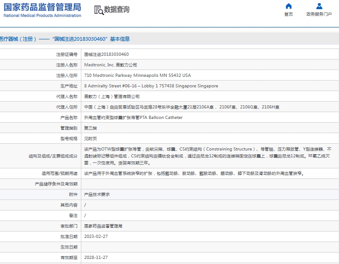Click the Medtronic, Inc. 美敦力公司 registrant name
Viewport: 339px width, 264px height.
click(x=111, y=65)
